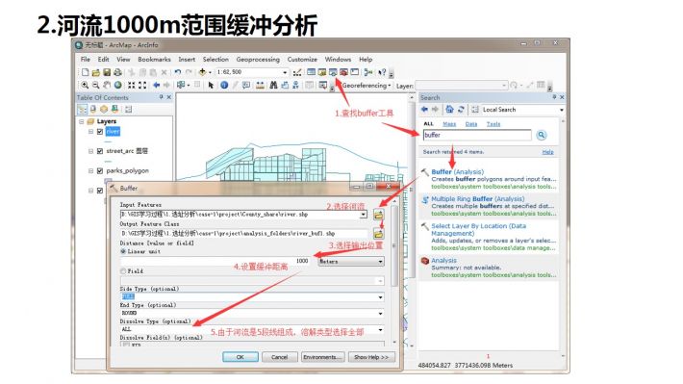The width and height of the screenshot is (683, 384).
Task: Open the Edit menu
Action: click(103, 60)
